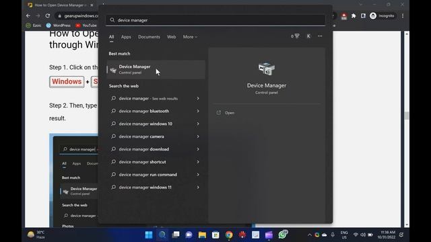
Task: Select 'device manager shortcut' suggestion
Action: [x=156, y=162]
